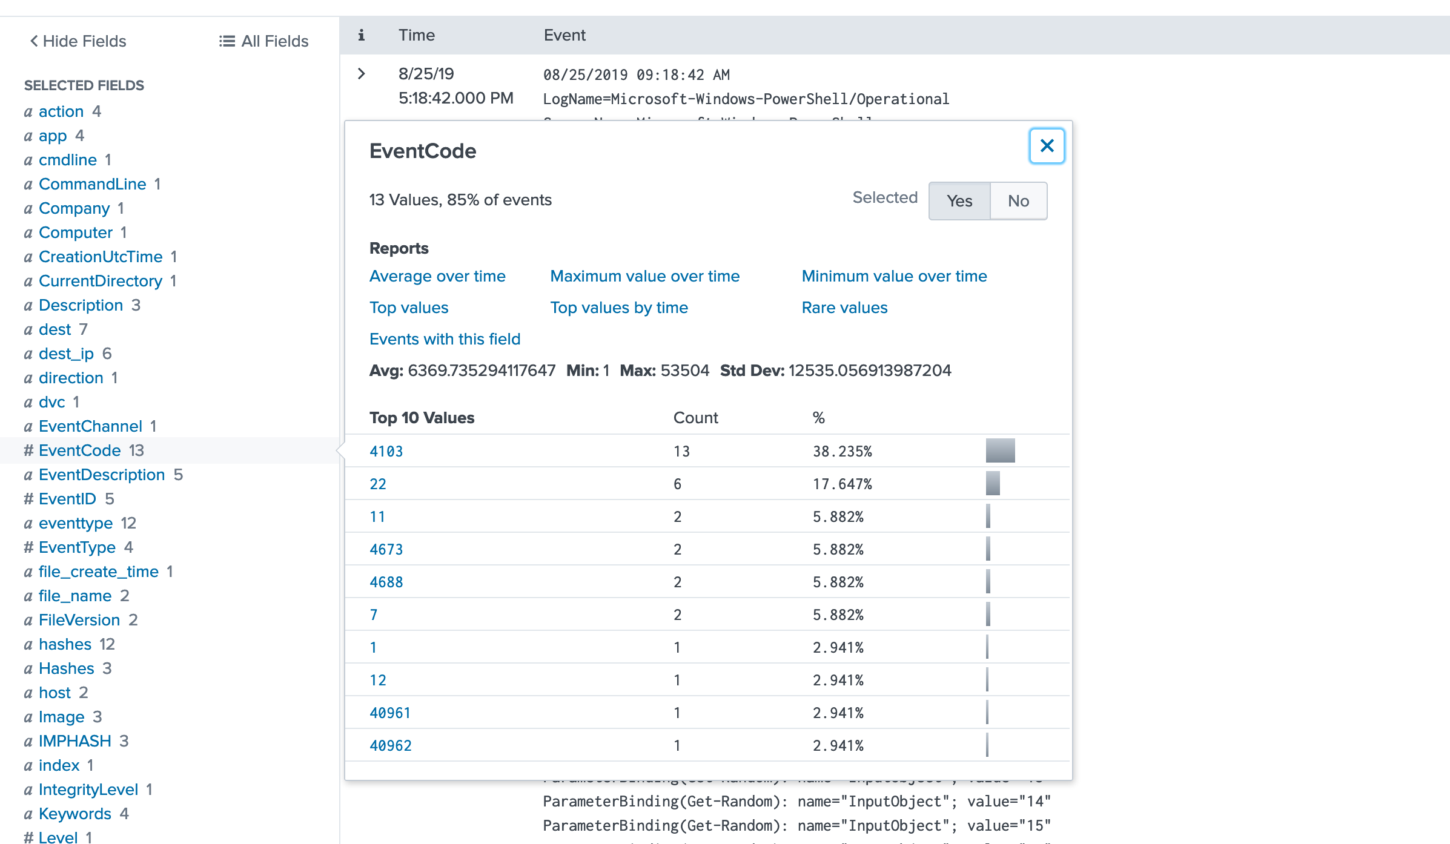The height and width of the screenshot is (844, 1450).
Task: Open Rare values report
Action: pyautogui.click(x=844, y=308)
